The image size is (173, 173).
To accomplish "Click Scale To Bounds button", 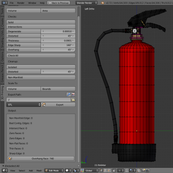I will (58, 89).
